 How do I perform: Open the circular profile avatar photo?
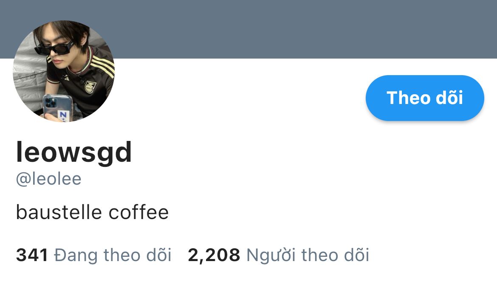click(64, 71)
